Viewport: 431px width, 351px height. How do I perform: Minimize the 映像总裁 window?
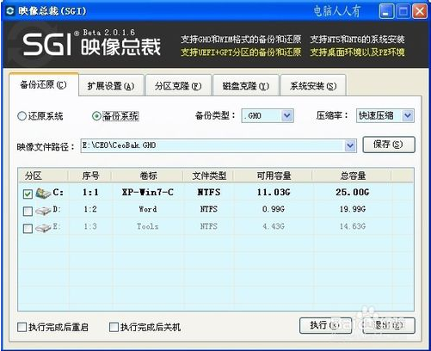[x=386, y=12]
